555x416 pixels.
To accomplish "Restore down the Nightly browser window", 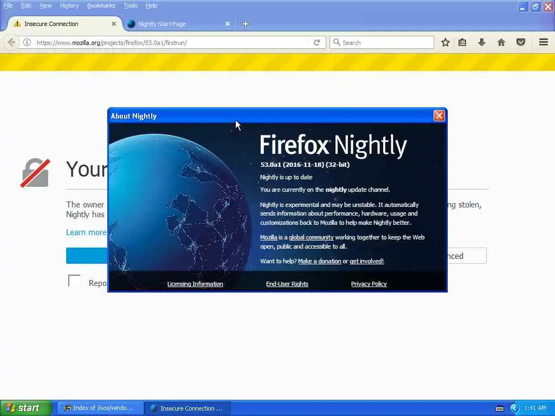I will click(x=535, y=6).
